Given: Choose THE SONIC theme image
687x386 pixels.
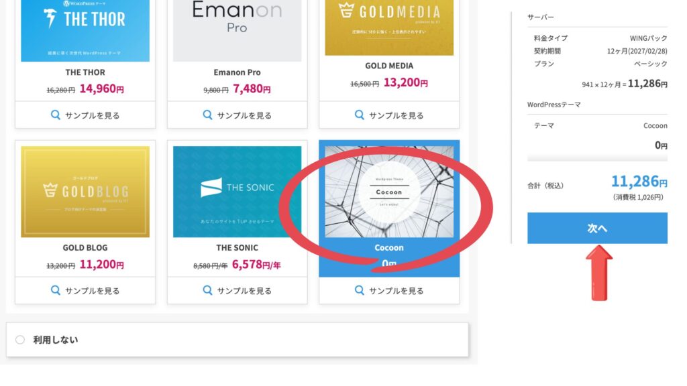Looking at the screenshot, I should [237, 192].
